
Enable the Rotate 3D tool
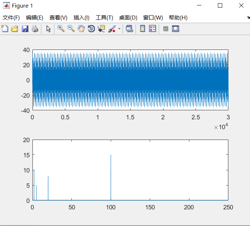click(91, 29)
